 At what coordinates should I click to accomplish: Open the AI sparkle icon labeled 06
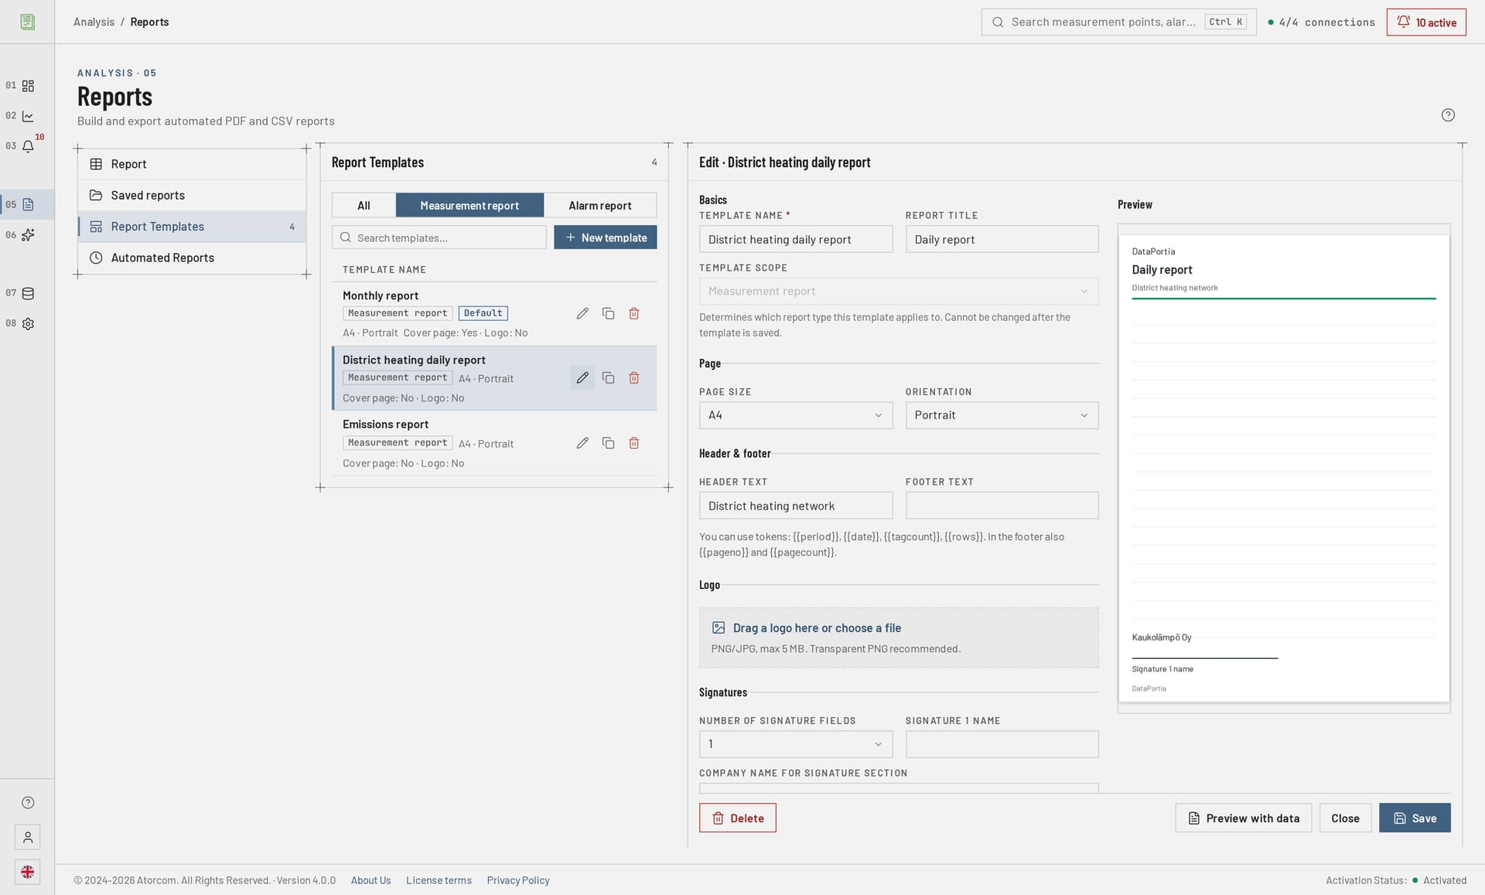tap(28, 235)
